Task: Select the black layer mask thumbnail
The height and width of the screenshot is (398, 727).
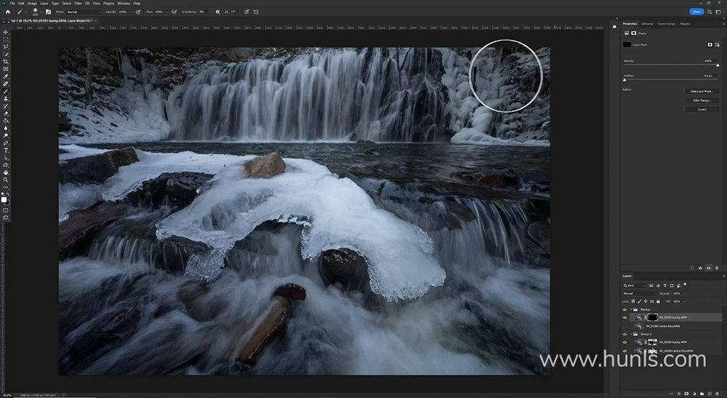Action: 653,317
